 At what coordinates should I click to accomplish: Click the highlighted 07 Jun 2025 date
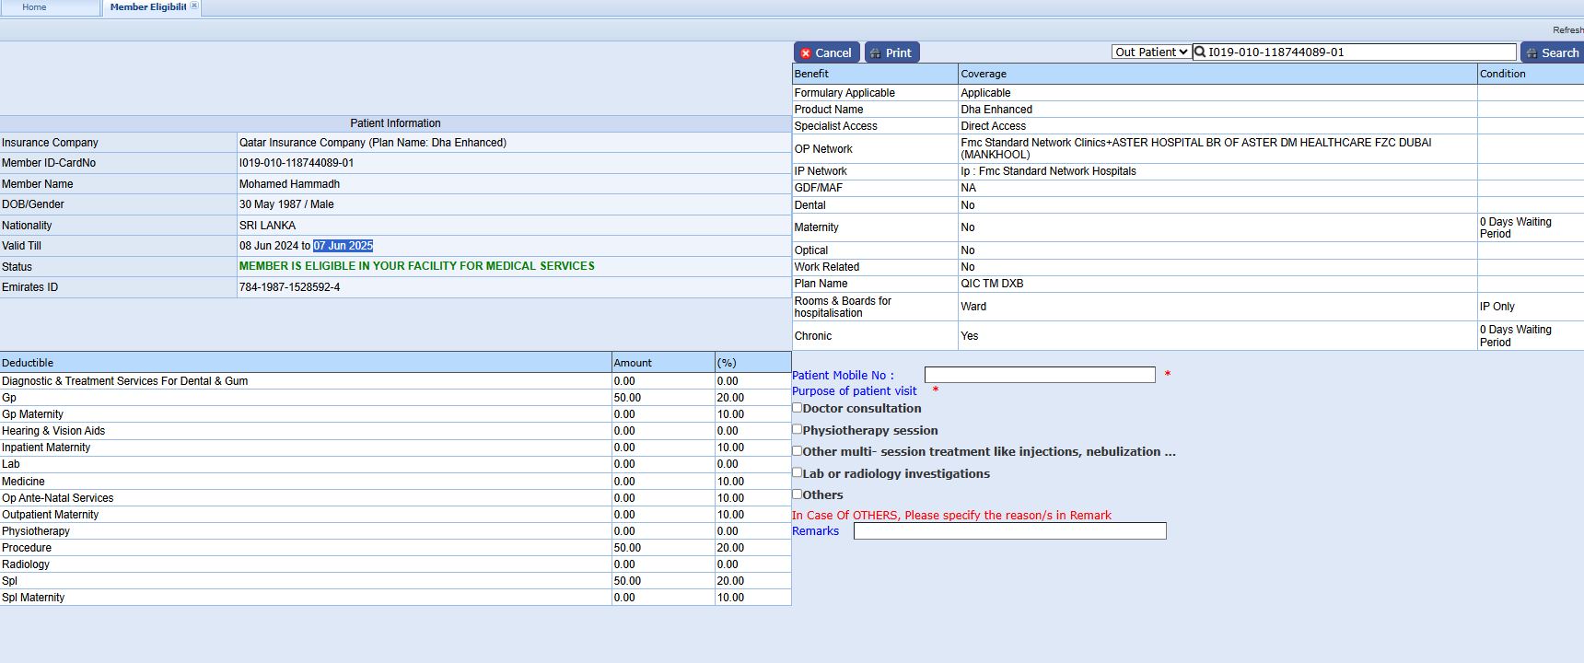click(343, 246)
